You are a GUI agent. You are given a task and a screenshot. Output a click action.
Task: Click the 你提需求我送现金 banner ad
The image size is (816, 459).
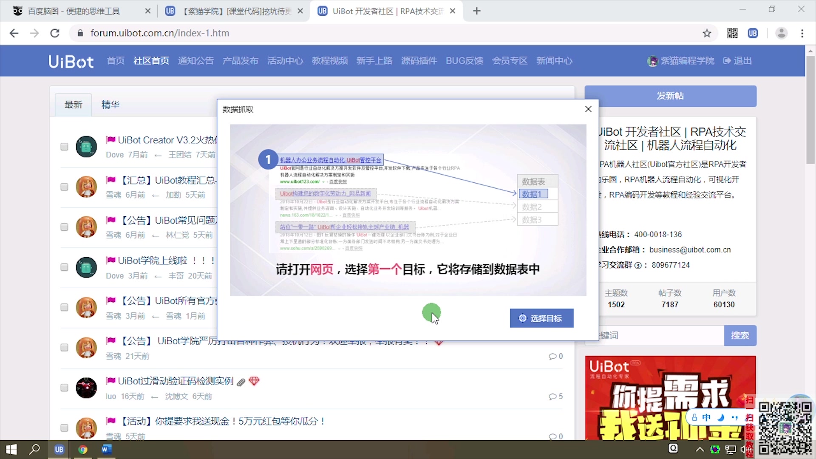tap(670, 398)
